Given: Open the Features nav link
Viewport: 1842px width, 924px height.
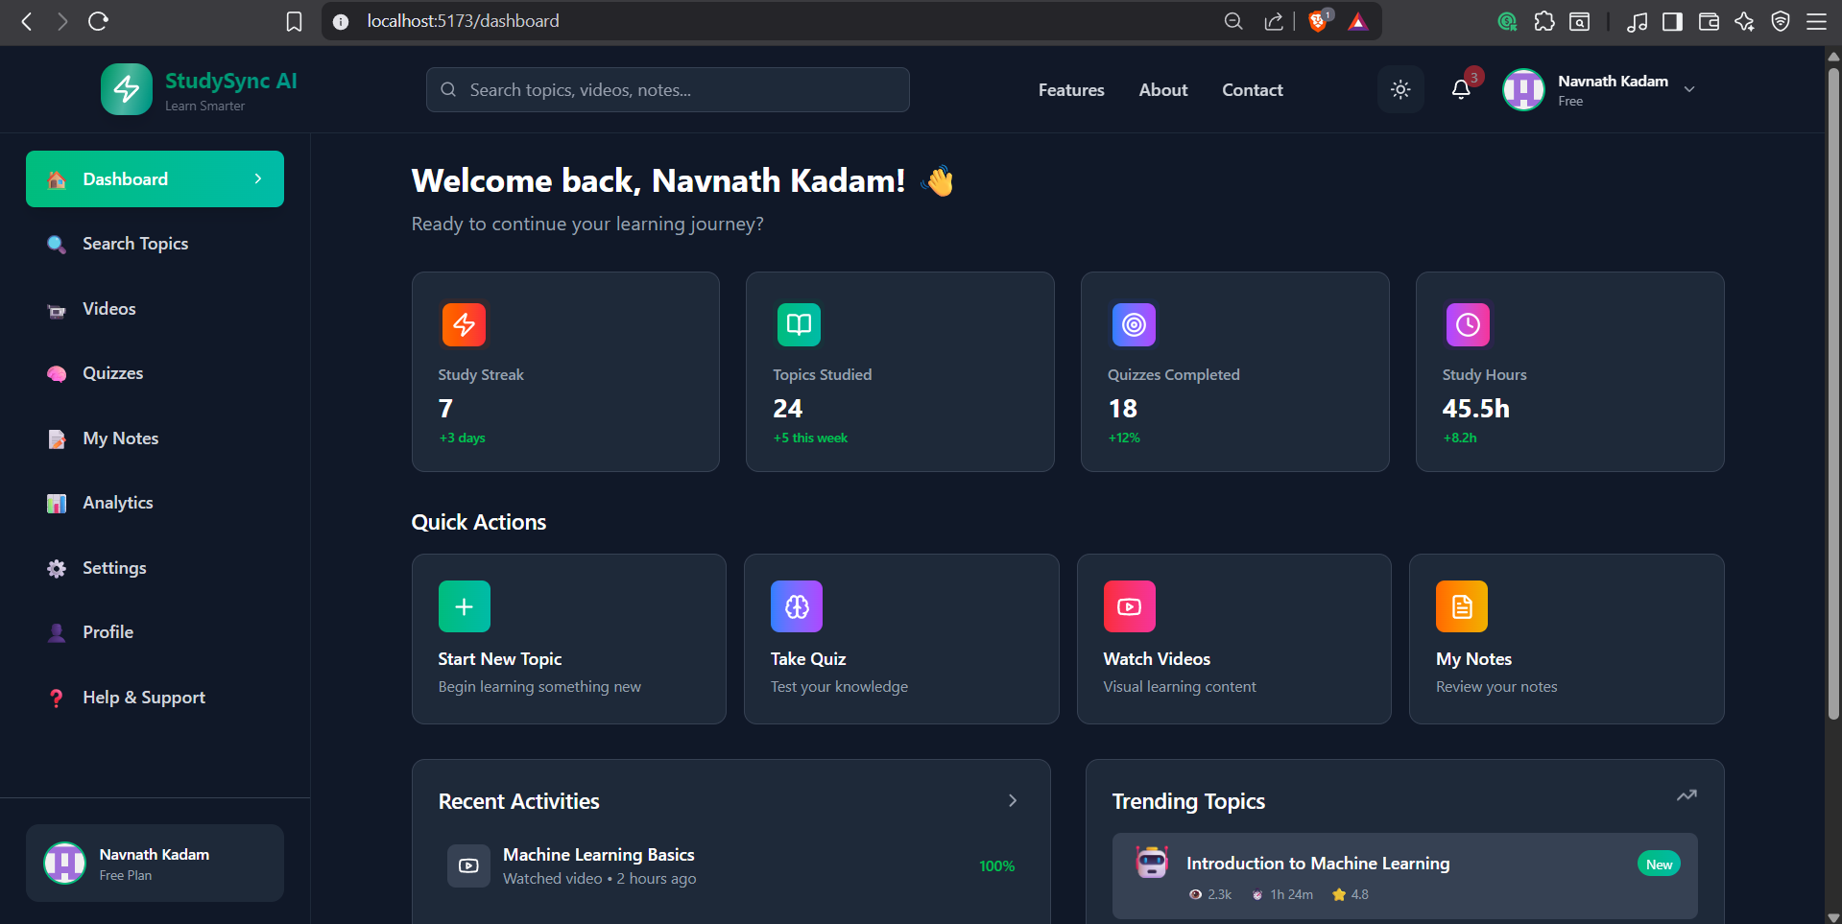Looking at the screenshot, I should pyautogui.click(x=1071, y=89).
